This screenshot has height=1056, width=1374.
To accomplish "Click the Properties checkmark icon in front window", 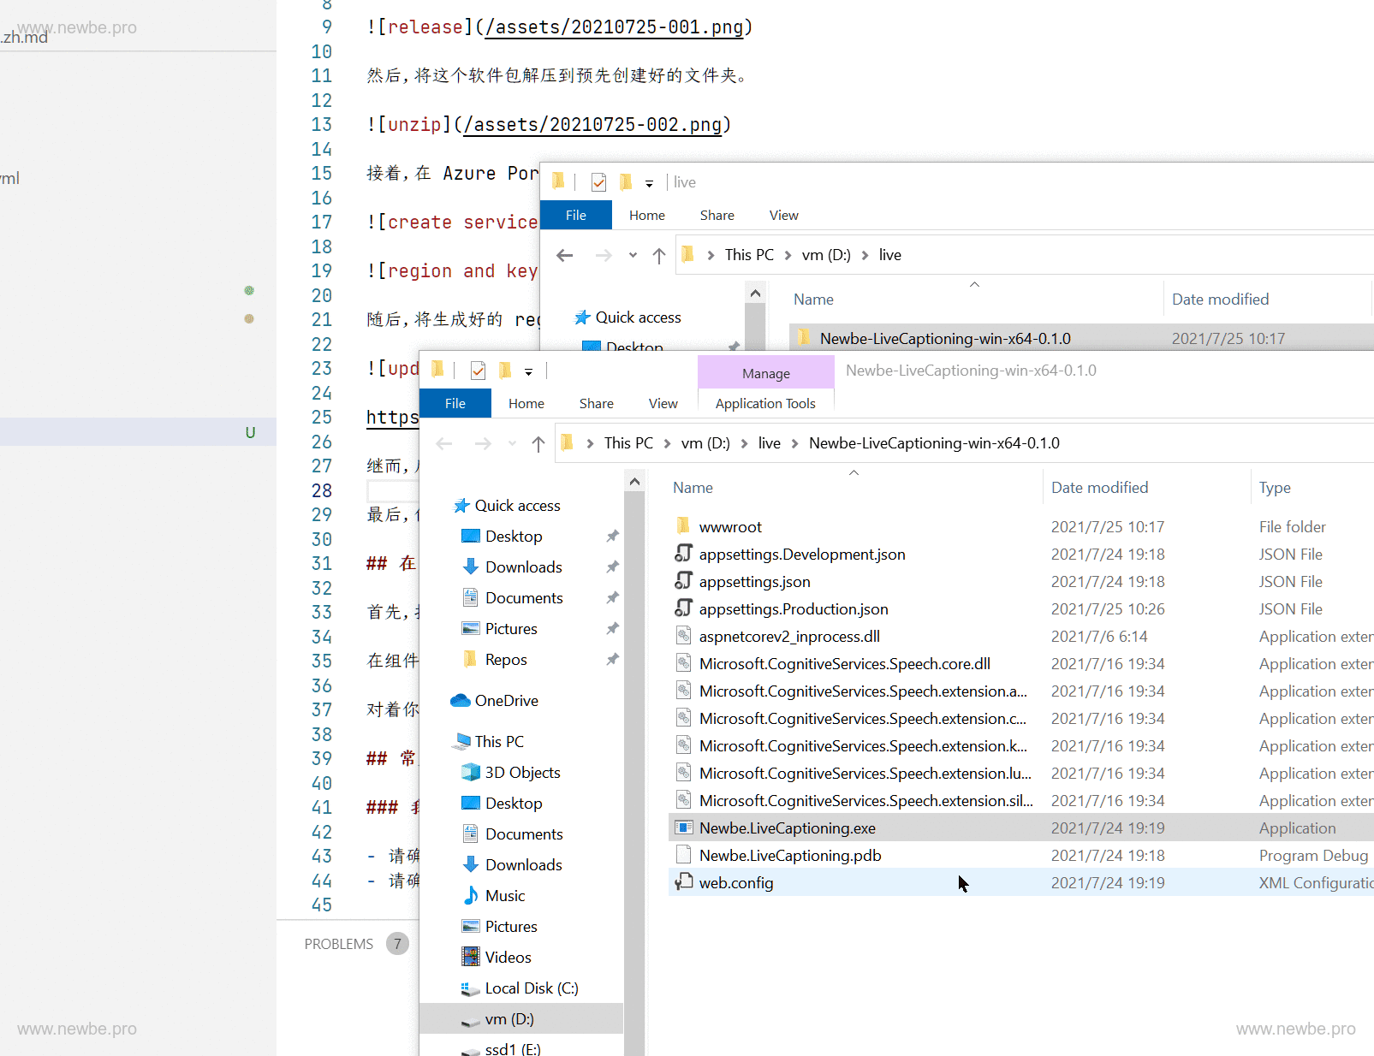I will point(478,371).
